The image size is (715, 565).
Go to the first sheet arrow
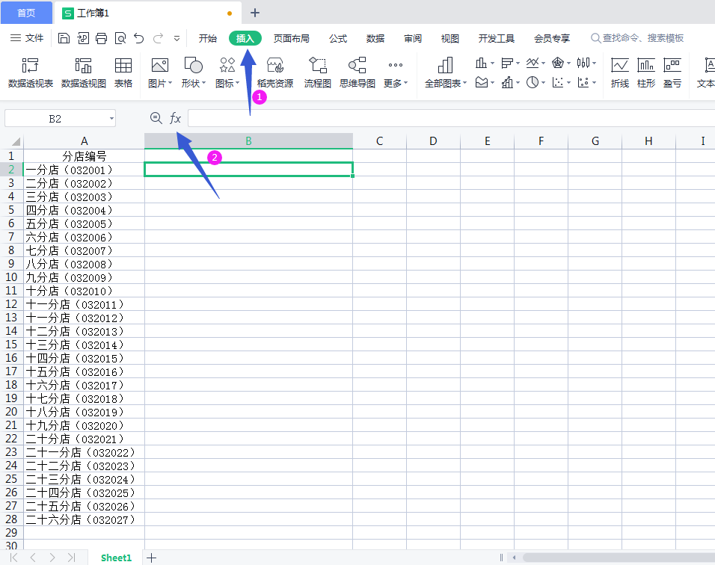click(x=13, y=558)
